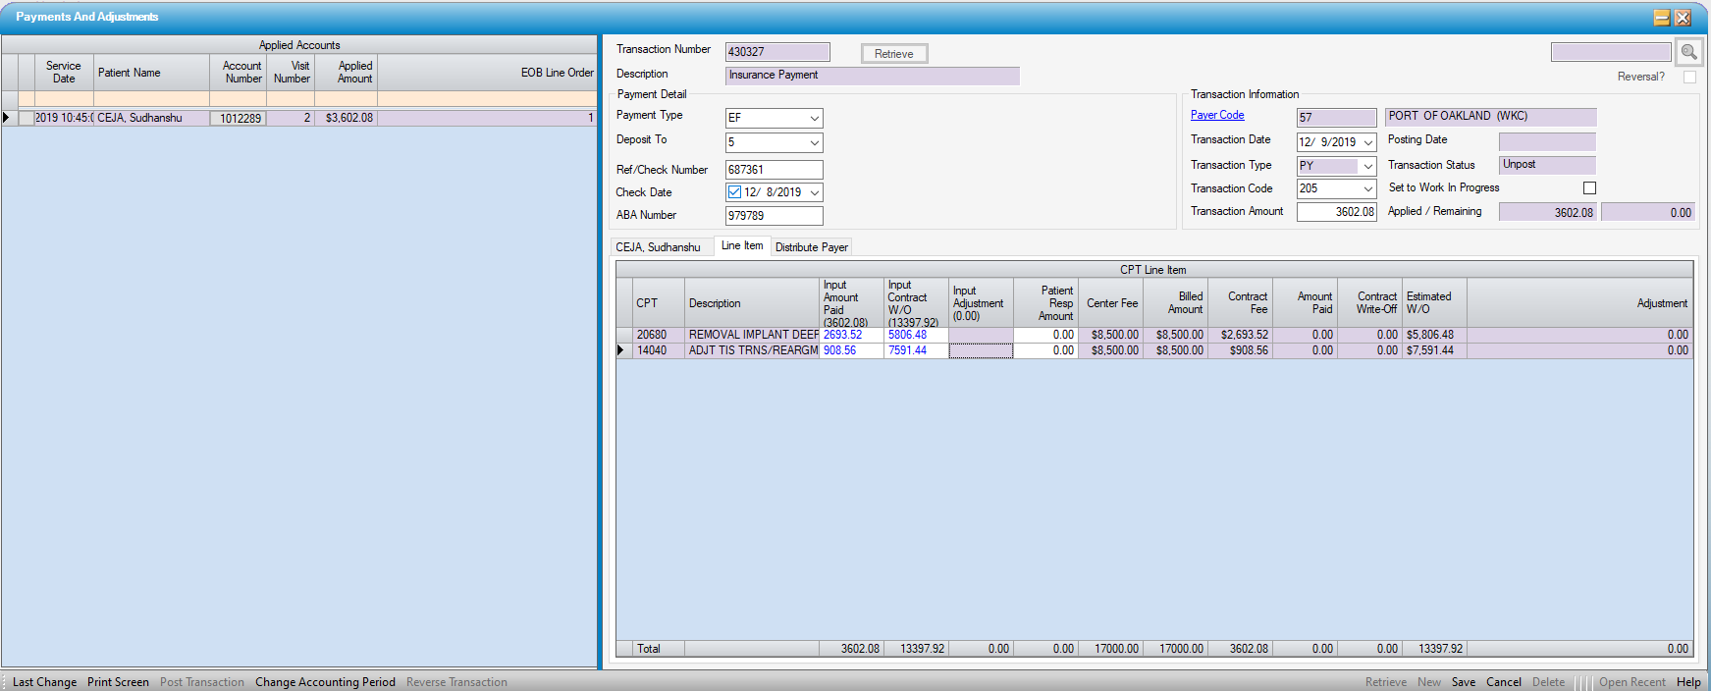1711x691 pixels.
Task: Open the Help menu in bottom bar
Action: 1688,682
